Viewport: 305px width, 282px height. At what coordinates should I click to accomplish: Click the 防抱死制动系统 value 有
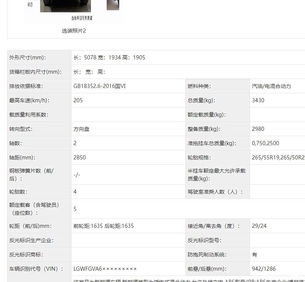point(255,255)
